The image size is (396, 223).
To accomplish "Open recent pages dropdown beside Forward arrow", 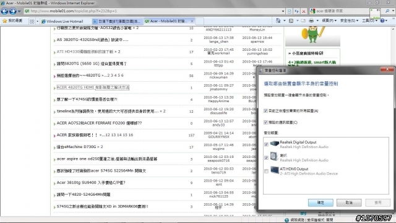I will click(19, 11).
